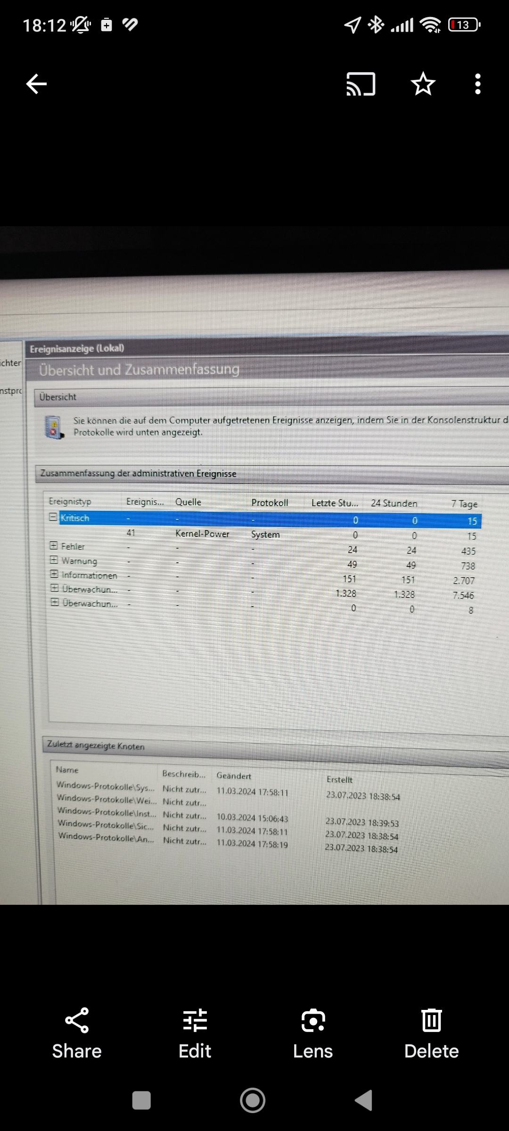The width and height of the screenshot is (509, 1131).
Task: Open the Windows-Protokolle\Wei... node
Action: point(107,799)
